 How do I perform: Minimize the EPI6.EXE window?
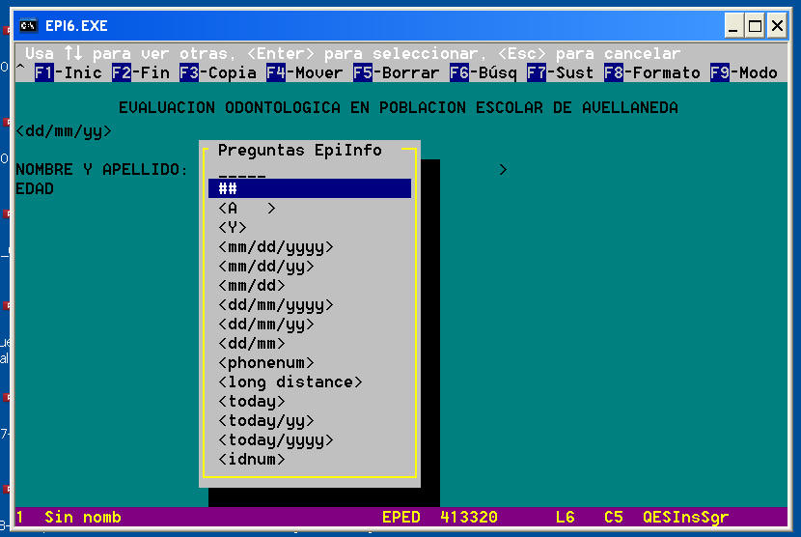[733, 25]
